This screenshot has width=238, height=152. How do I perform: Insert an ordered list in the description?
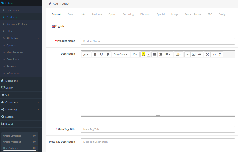tap(161, 54)
